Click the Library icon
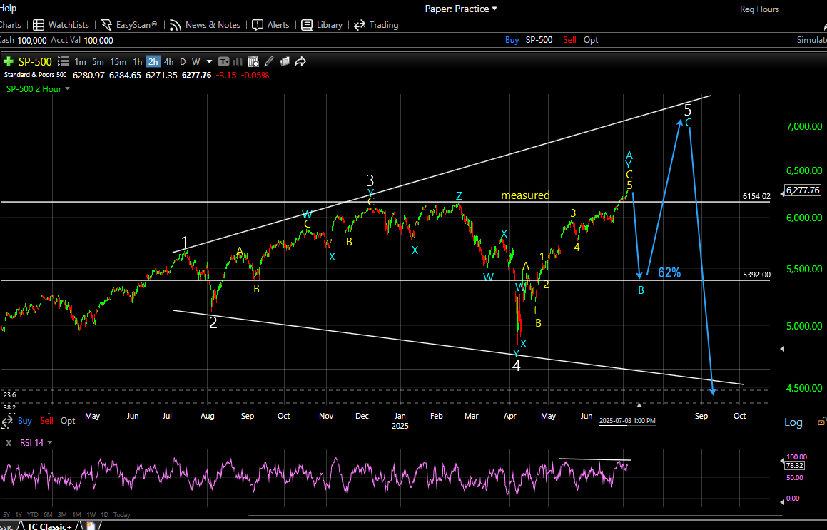Image resolution: width=827 pixels, height=530 pixels. coord(307,25)
